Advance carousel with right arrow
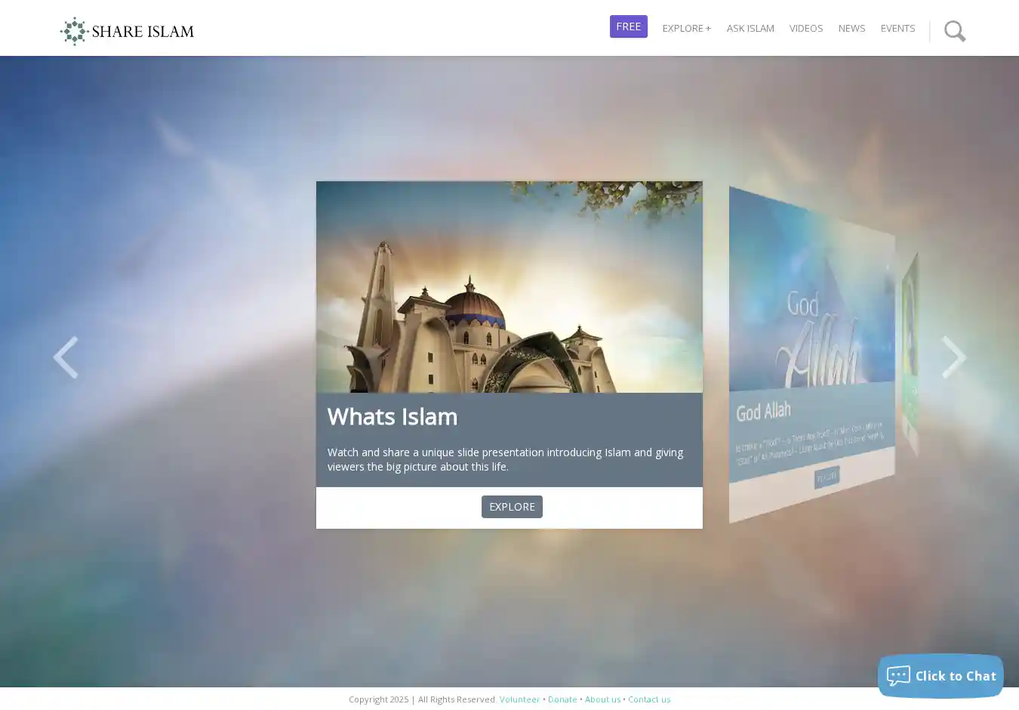 [x=953, y=357]
